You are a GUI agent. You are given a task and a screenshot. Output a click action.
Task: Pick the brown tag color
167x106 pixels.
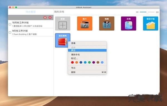(98, 62)
